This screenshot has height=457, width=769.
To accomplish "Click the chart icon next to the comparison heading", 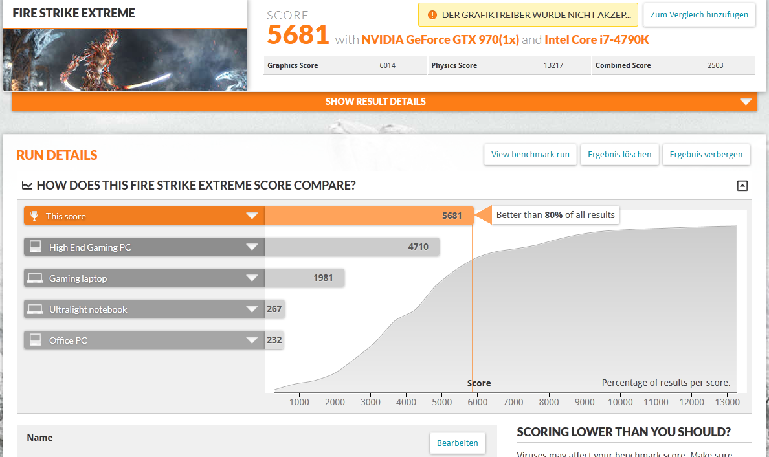I will [27, 185].
